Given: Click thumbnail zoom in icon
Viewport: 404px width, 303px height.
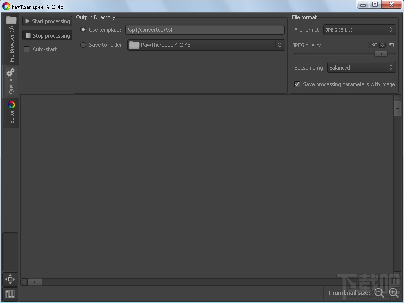Looking at the screenshot, I should 393,292.
